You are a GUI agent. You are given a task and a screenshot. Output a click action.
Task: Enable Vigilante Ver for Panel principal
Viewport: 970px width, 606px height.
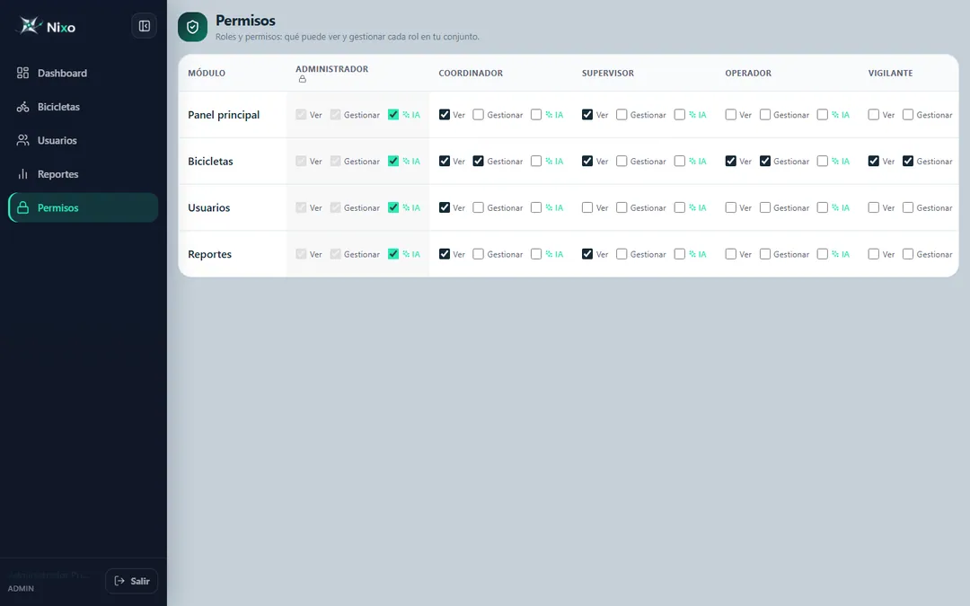click(x=874, y=114)
